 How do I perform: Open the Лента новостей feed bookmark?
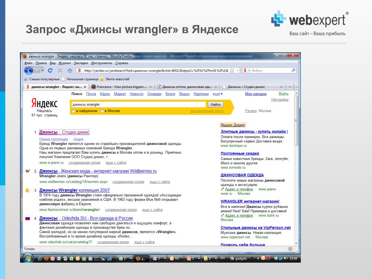tap(114, 79)
